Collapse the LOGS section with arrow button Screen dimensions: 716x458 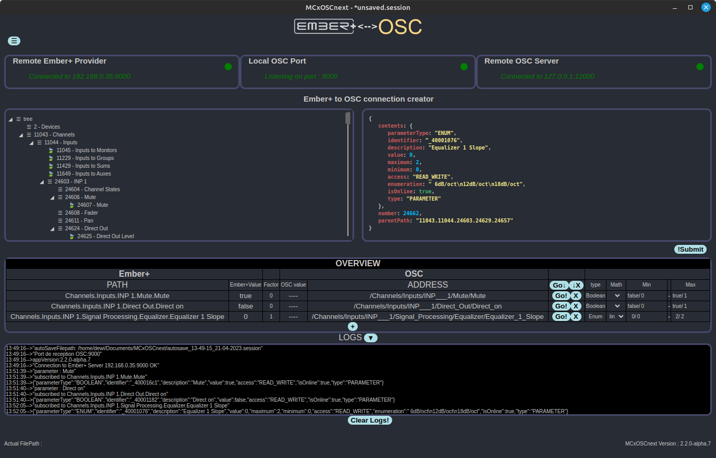[x=370, y=338]
